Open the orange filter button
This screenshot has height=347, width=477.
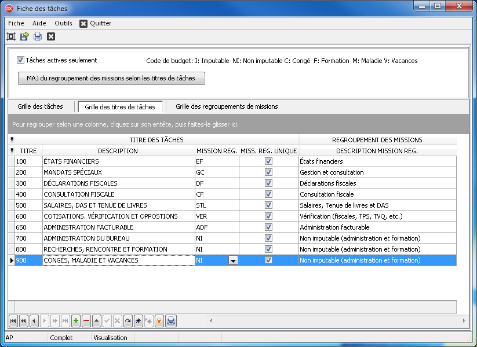click(159, 321)
